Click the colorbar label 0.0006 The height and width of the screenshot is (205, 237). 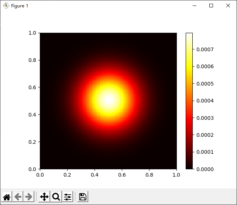pyautogui.click(x=205, y=66)
